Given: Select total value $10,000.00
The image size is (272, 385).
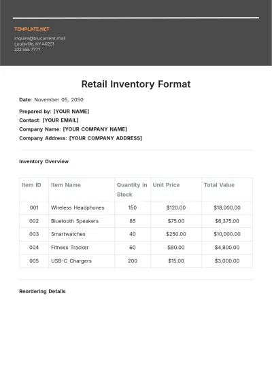Looking at the screenshot, I should [x=227, y=234].
